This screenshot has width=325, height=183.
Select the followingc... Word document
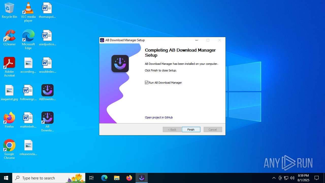click(x=28, y=93)
